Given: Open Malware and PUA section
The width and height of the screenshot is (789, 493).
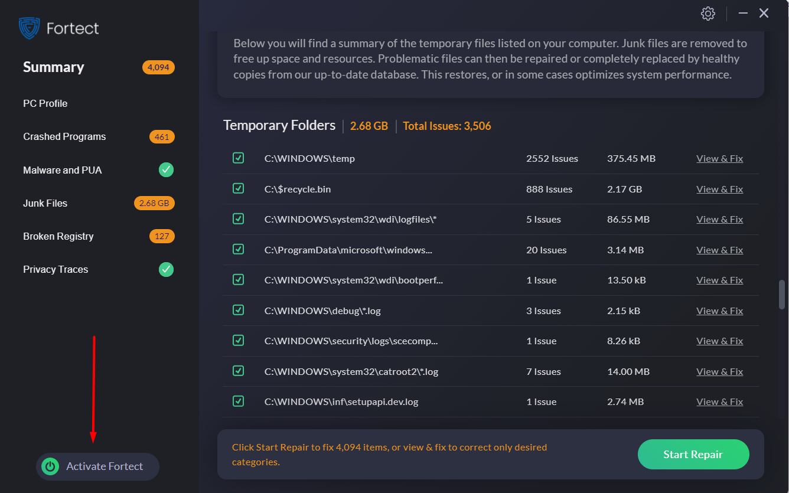Looking at the screenshot, I should click(63, 170).
